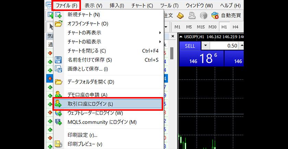Open the 挿入(I) menu
Image resolution: width=288 pixels, height=149 pixels.
[117, 6]
